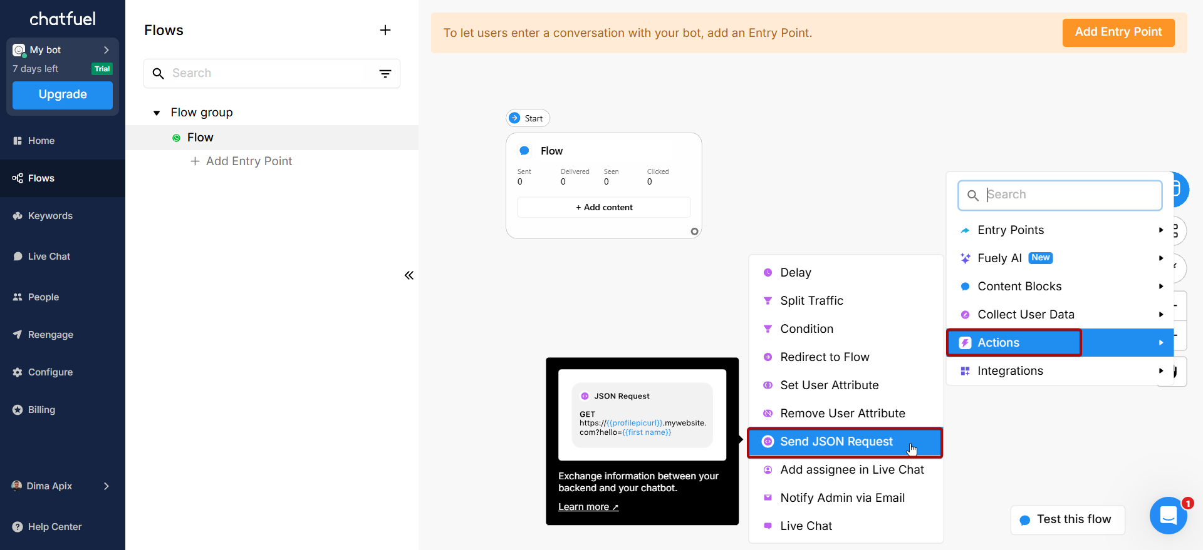The height and width of the screenshot is (550, 1203).
Task: Click the JSON Request preview thumbnail
Action: (642, 415)
